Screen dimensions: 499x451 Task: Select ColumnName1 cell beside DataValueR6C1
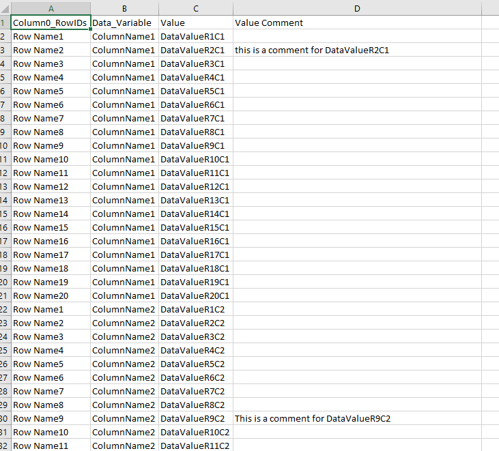pos(124,104)
